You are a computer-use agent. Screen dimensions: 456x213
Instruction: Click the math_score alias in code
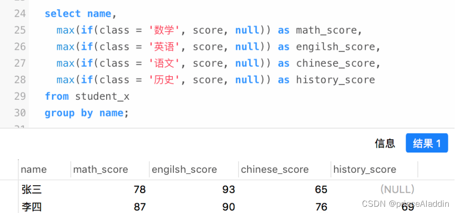tap(326, 31)
